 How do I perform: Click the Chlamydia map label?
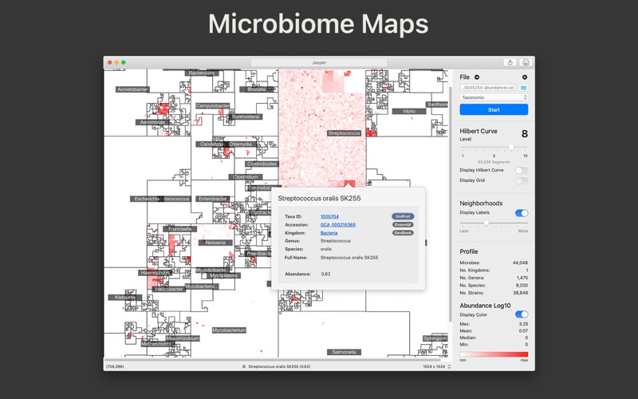click(x=240, y=144)
